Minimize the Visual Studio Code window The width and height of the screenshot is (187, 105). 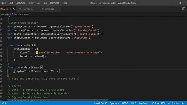[172, 3]
